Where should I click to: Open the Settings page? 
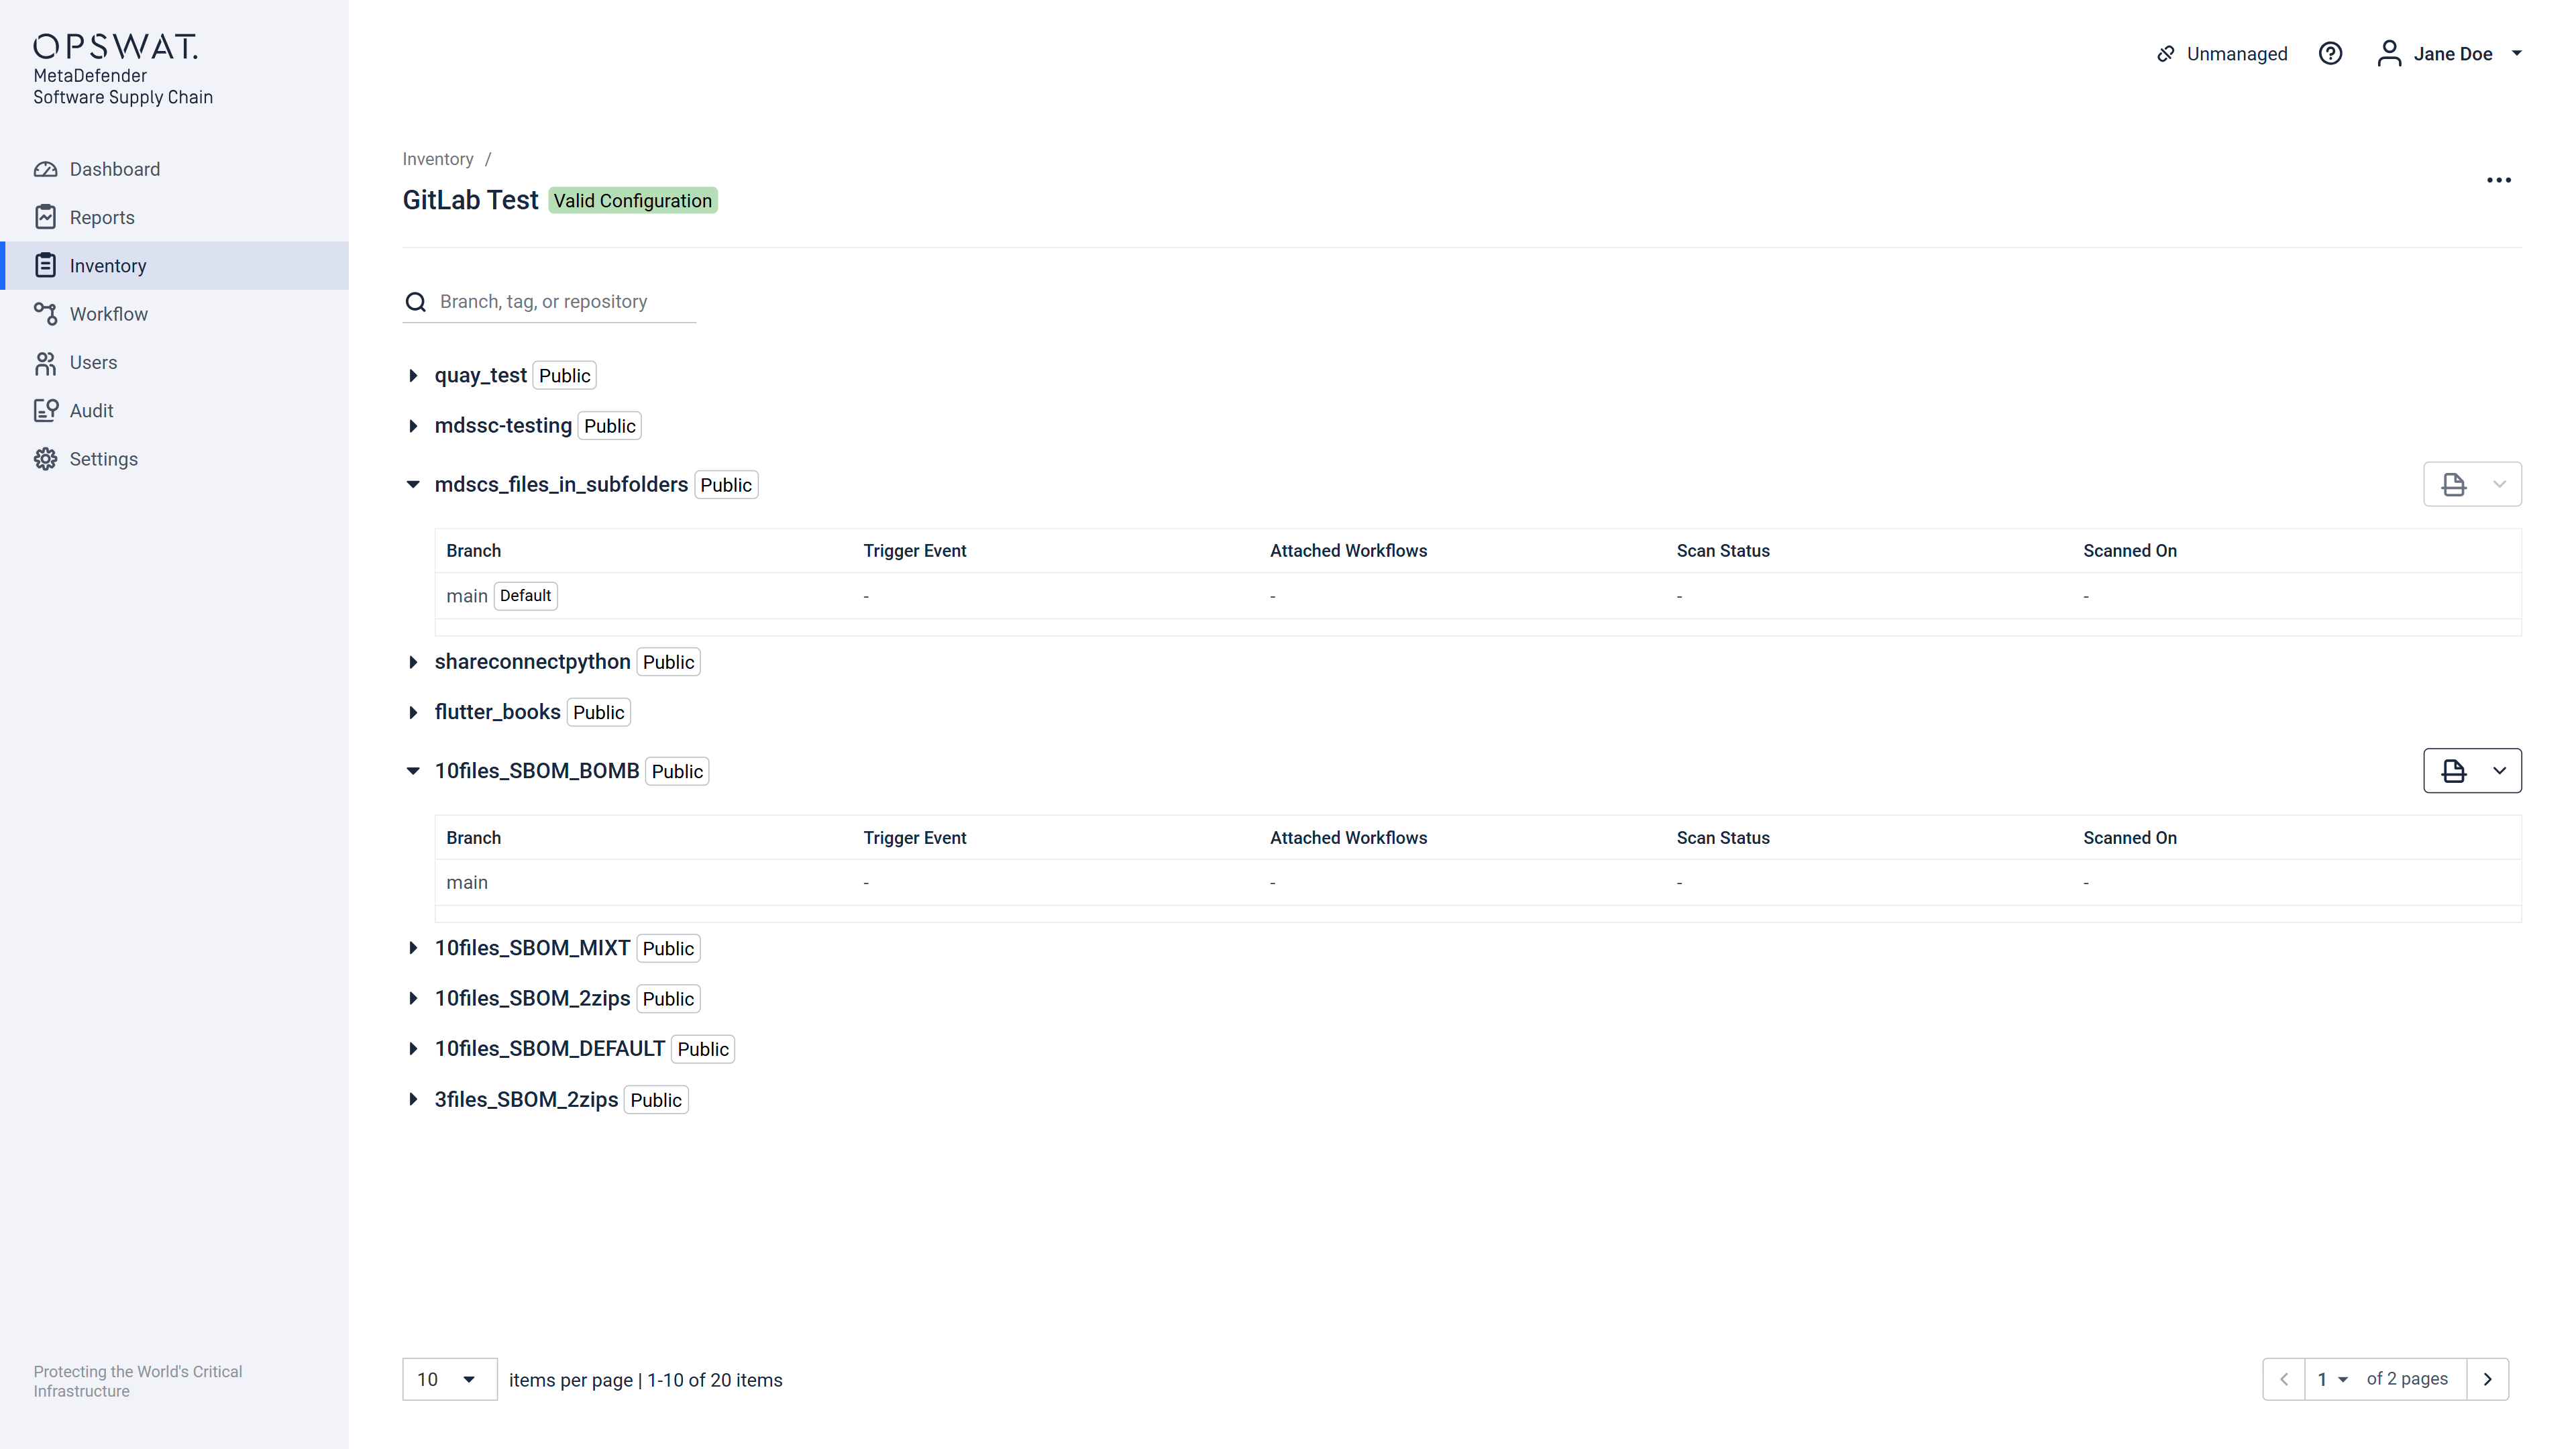coord(103,459)
